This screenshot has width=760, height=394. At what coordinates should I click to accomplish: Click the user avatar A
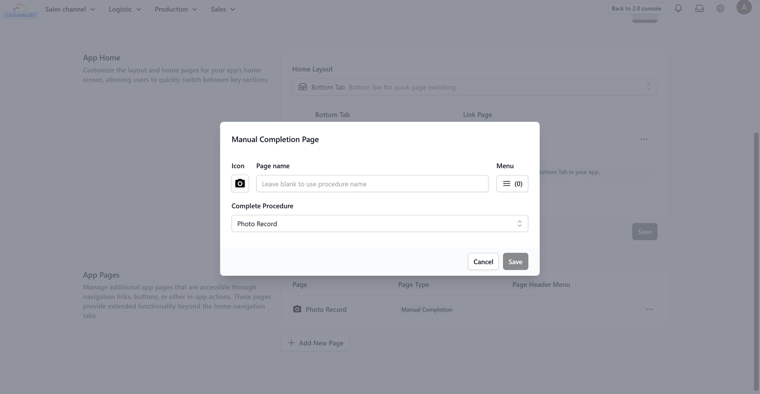click(x=744, y=8)
